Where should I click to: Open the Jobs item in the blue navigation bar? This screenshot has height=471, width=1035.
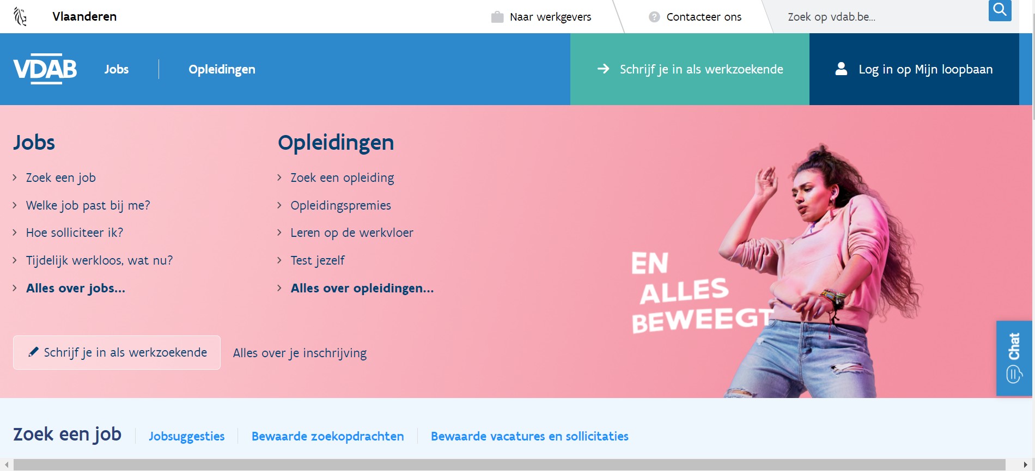coord(117,69)
